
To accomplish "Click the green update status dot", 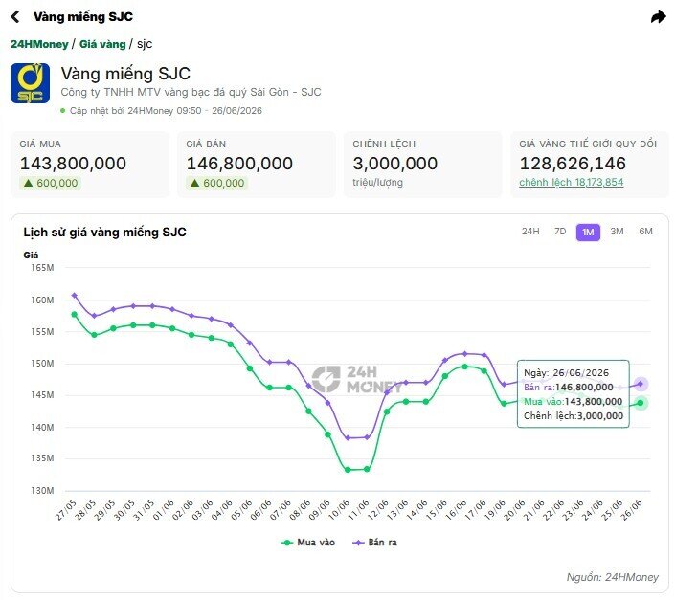I will coord(63,111).
